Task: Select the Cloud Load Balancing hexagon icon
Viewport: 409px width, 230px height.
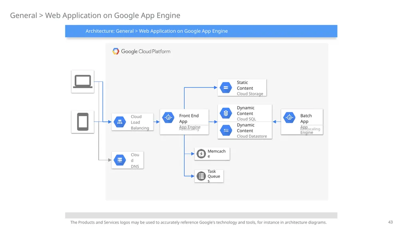Action: click(120, 122)
